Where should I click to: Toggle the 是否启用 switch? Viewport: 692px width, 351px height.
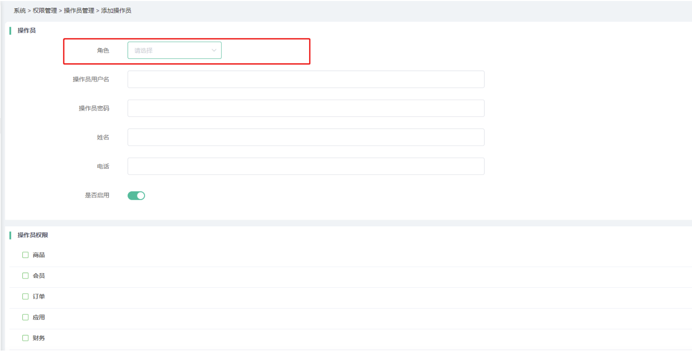(136, 196)
